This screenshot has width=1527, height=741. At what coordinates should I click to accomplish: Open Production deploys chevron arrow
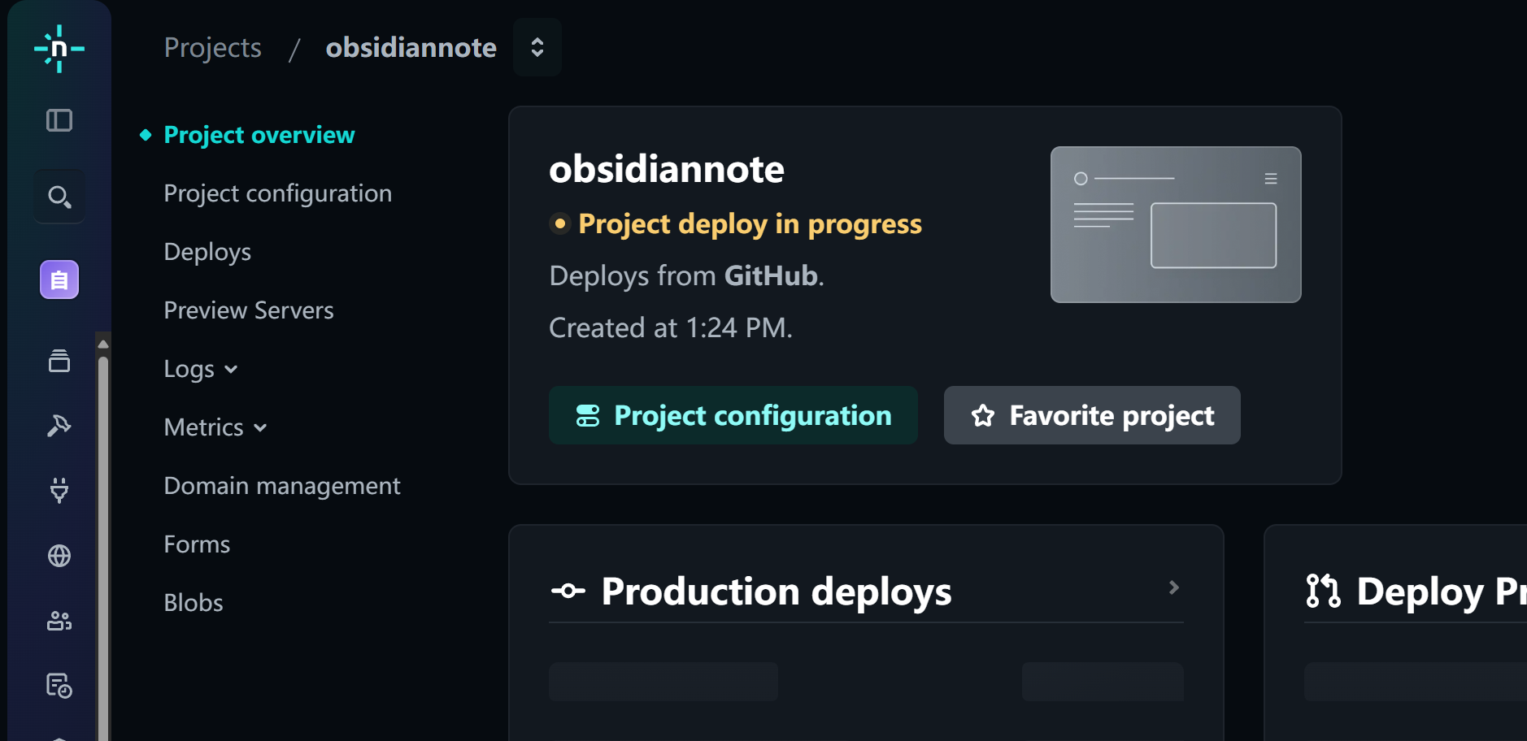1173,587
